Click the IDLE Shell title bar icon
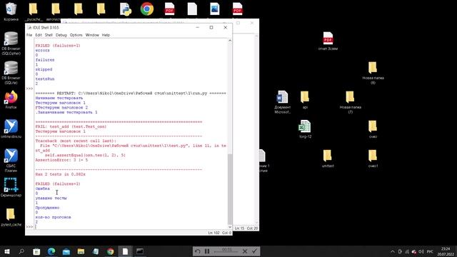 tap(29, 27)
